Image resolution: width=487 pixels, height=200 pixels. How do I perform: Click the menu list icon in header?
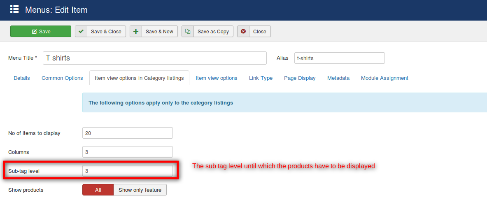14,9
